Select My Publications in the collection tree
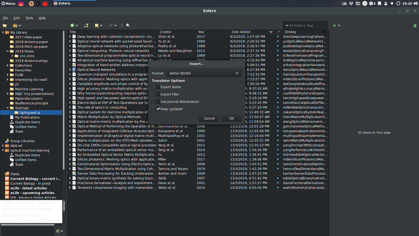The image size is (419, 236). [x=27, y=117]
